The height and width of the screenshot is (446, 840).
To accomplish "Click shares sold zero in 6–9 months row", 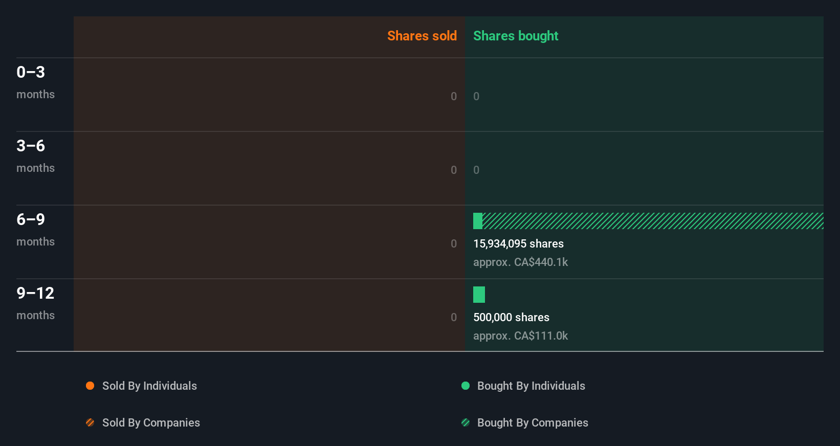I will [x=454, y=243].
